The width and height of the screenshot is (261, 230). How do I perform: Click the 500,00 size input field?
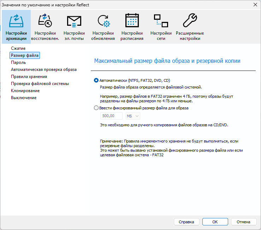tap(111, 116)
